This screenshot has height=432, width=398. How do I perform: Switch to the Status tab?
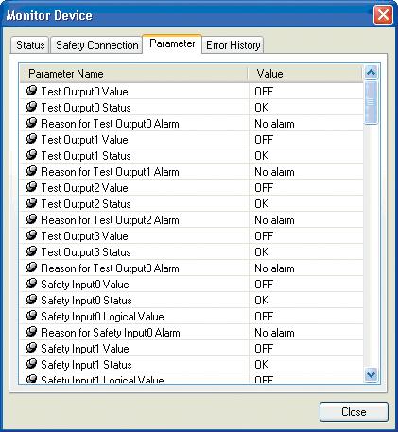pyautogui.click(x=30, y=45)
